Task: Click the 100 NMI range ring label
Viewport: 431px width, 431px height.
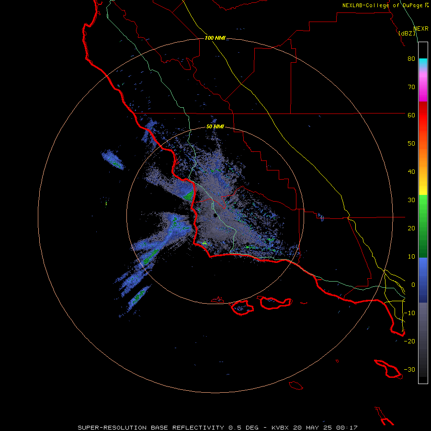Action: click(x=215, y=38)
